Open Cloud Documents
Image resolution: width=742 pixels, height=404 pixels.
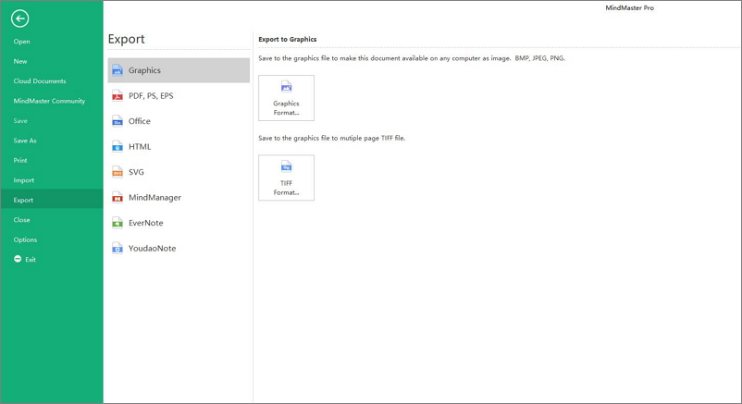point(40,81)
